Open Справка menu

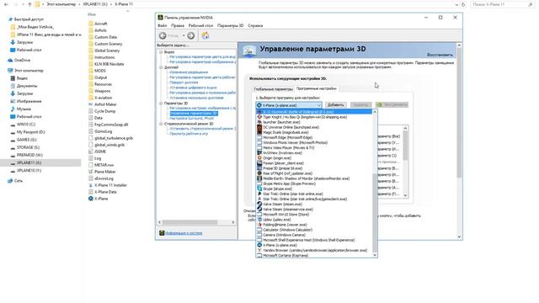(x=255, y=26)
